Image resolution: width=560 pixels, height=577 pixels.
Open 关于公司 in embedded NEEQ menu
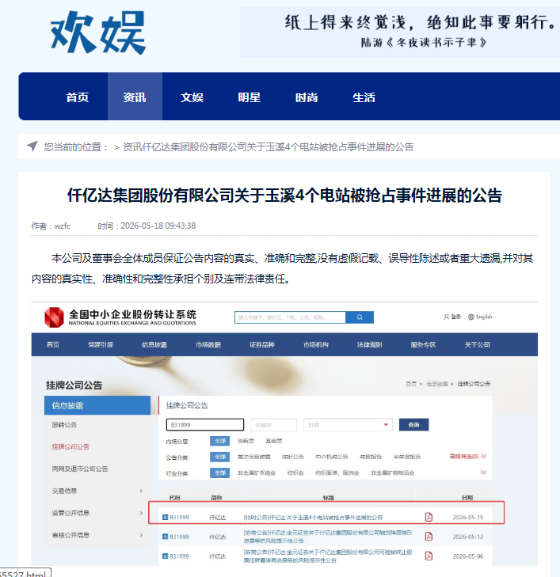(477, 345)
